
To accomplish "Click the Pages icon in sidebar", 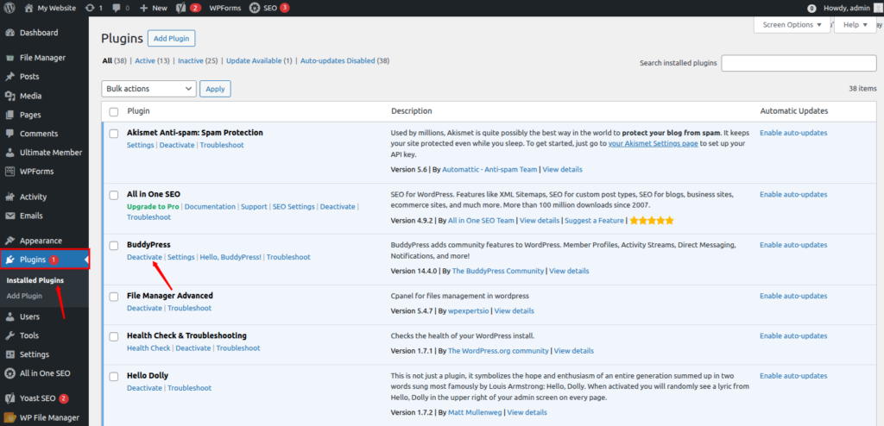I will tap(9, 115).
